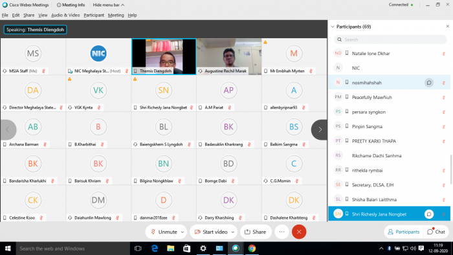Open Task View on taskbar

tap(138, 249)
